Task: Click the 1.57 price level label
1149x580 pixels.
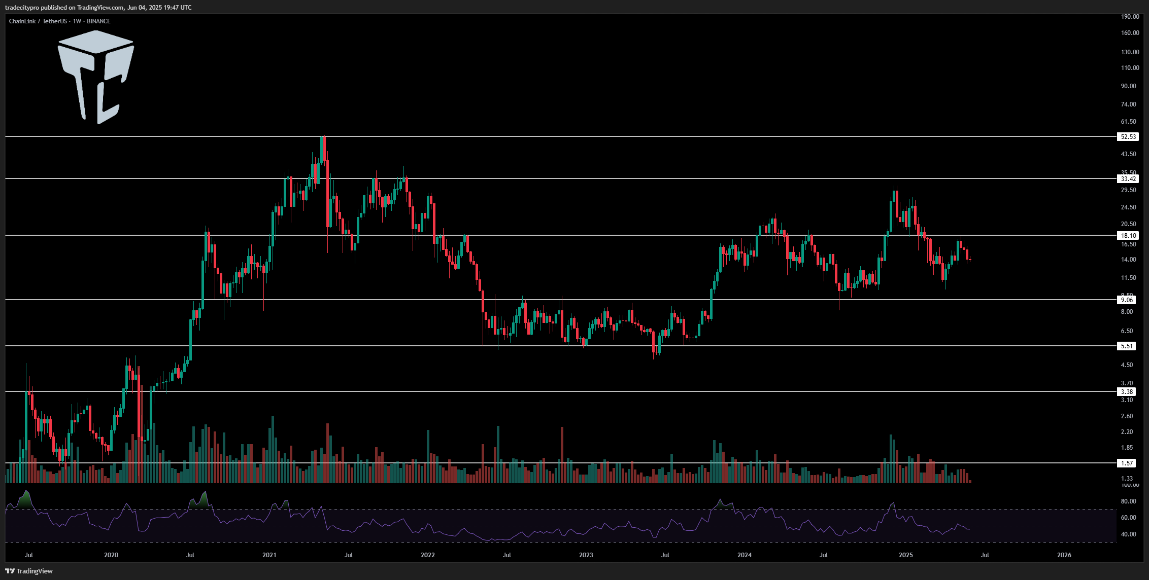Action: point(1126,463)
